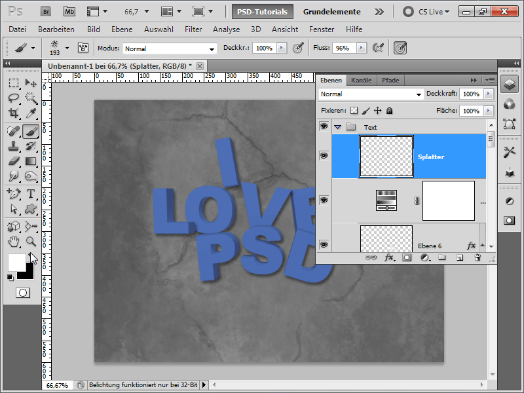The width and height of the screenshot is (524, 393).
Task: Select the Move tool
Action: click(31, 83)
